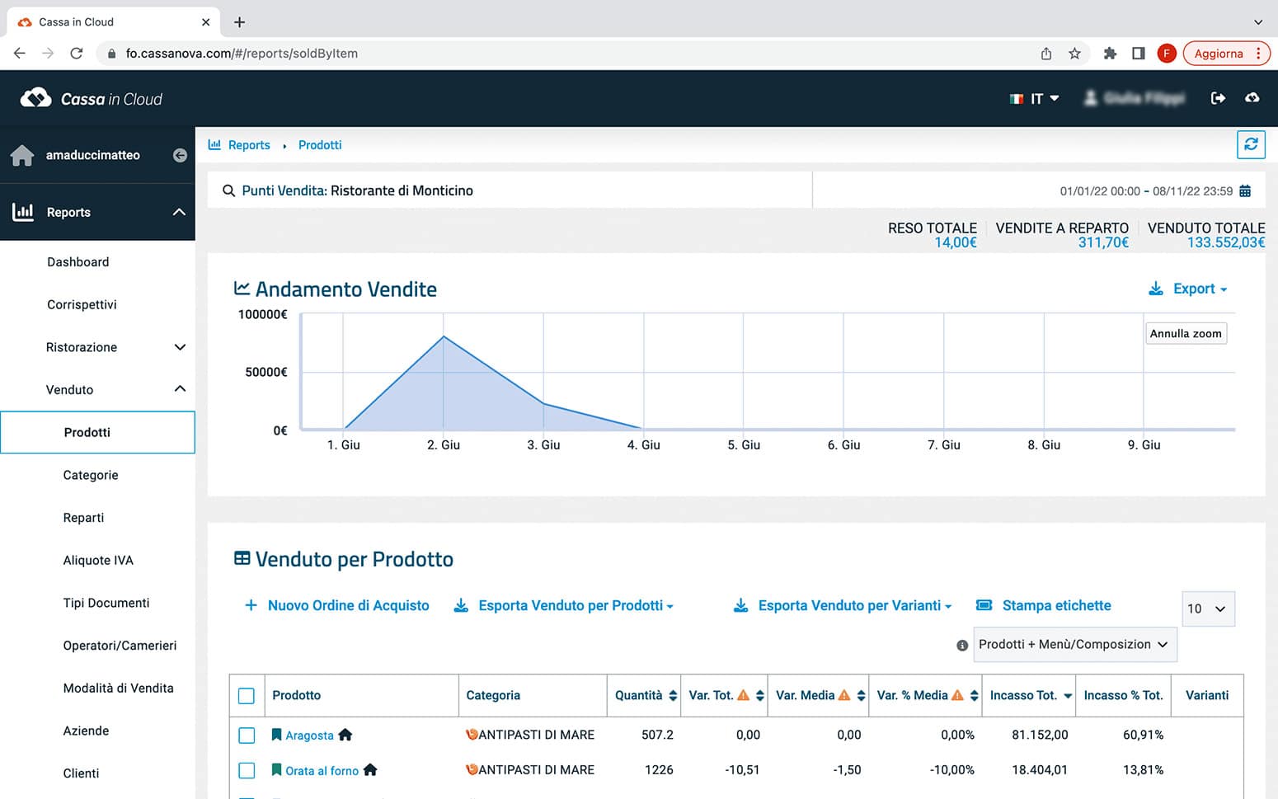Click Nuovo Ordine di Acquisto
The height and width of the screenshot is (799, 1278).
[336, 606]
